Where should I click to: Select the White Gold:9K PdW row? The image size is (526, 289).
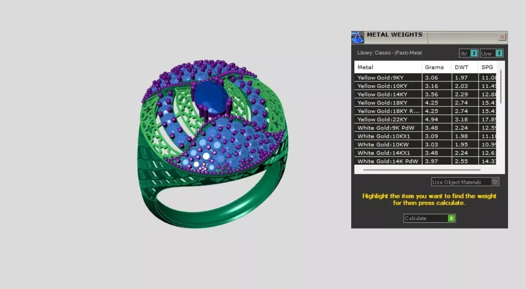point(425,128)
